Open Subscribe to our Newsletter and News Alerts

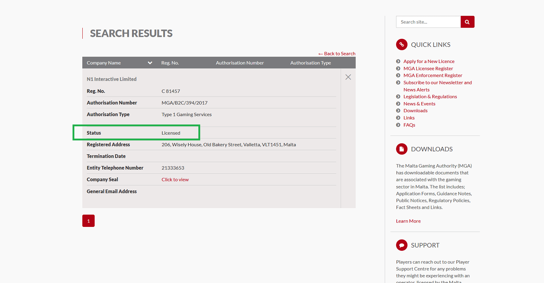point(438,86)
